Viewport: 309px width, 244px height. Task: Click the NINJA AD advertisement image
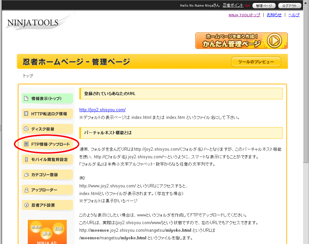47,232
